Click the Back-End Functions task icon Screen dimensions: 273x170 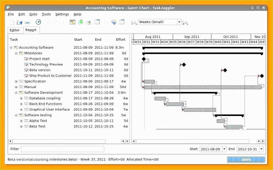click(26, 104)
